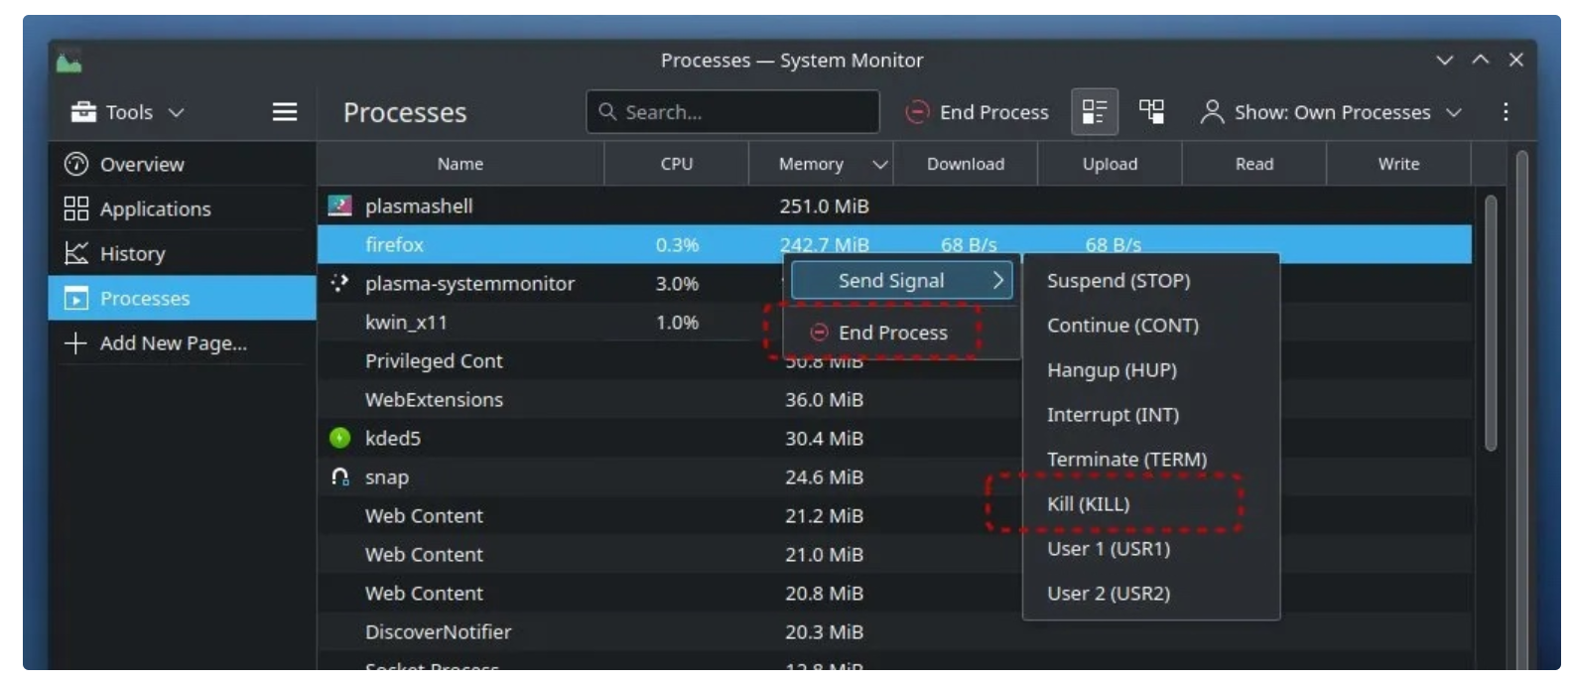
Task: Sort by the Download column header
Action: pyautogui.click(x=966, y=164)
